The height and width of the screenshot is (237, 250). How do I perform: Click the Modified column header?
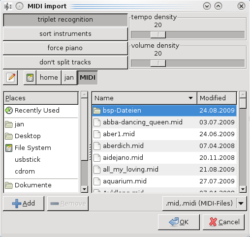[x=217, y=98]
